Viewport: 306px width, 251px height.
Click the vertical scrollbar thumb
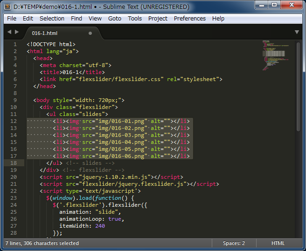[x=299, y=87]
